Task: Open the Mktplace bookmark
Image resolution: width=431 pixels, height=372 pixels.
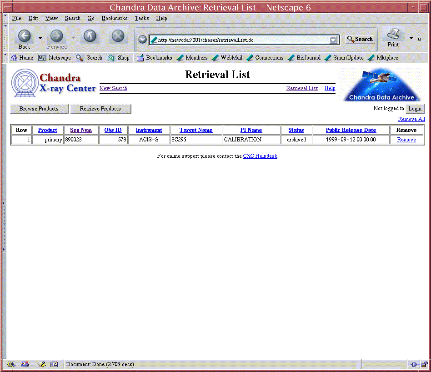Action: pyautogui.click(x=383, y=58)
